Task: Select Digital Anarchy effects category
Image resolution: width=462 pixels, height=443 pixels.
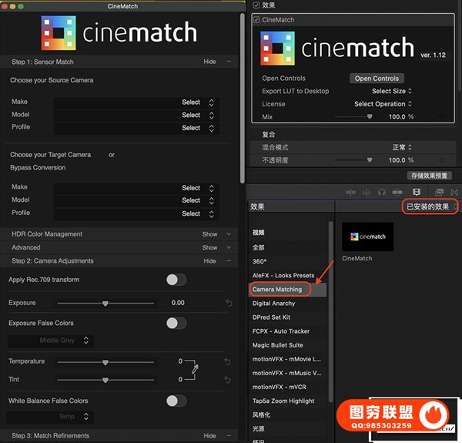Action: click(x=273, y=304)
